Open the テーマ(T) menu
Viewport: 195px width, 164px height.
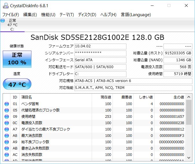pos(67,15)
